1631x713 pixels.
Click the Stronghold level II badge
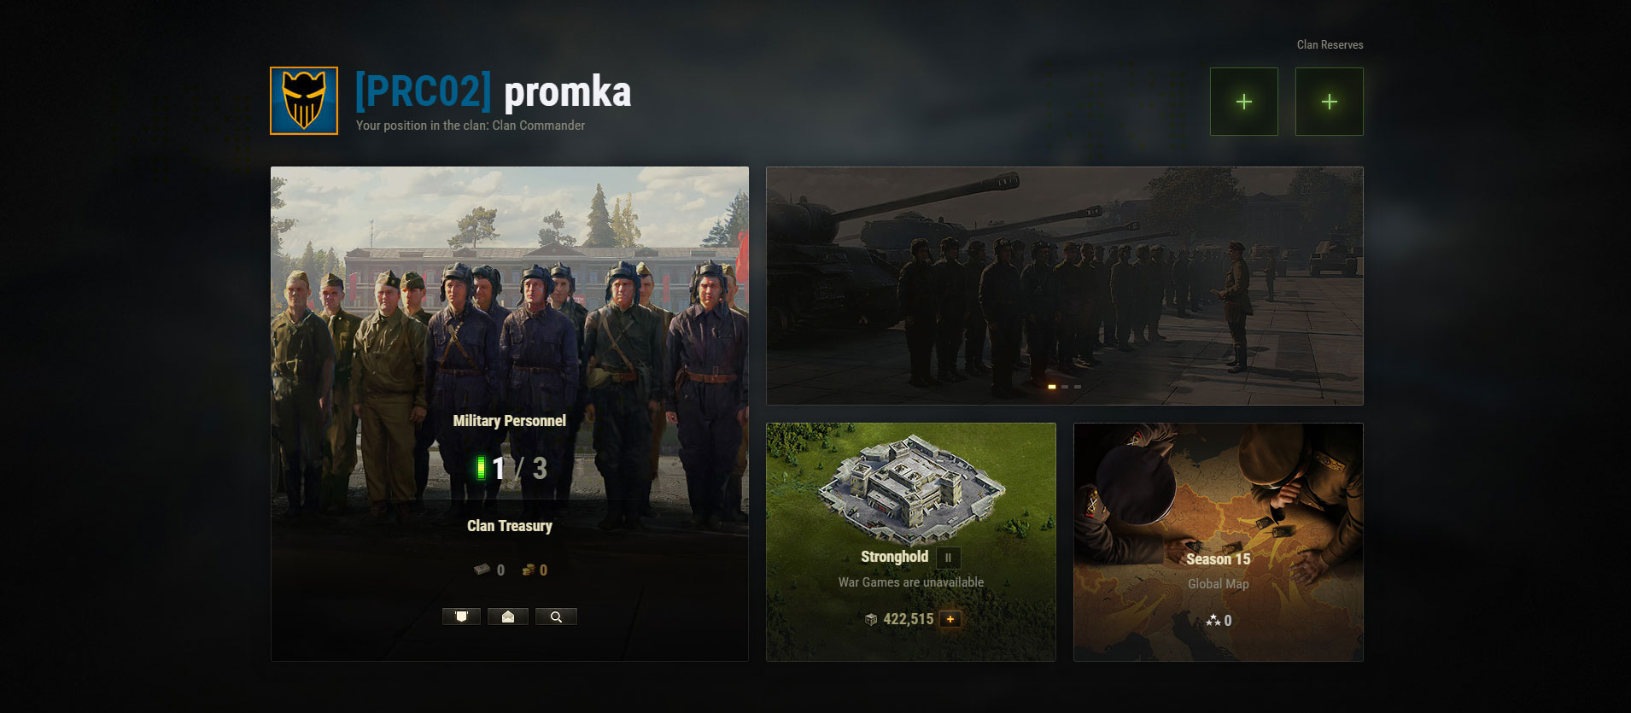[948, 558]
